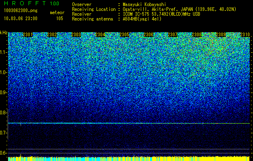Click the Ovserver field label
Screen dimensions: 253x161
[82, 5]
